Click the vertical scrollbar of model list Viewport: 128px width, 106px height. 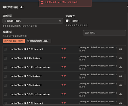tap(125, 79)
